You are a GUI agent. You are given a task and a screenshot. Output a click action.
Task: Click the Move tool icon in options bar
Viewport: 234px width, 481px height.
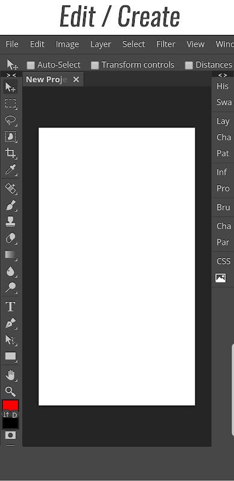click(12, 64)
